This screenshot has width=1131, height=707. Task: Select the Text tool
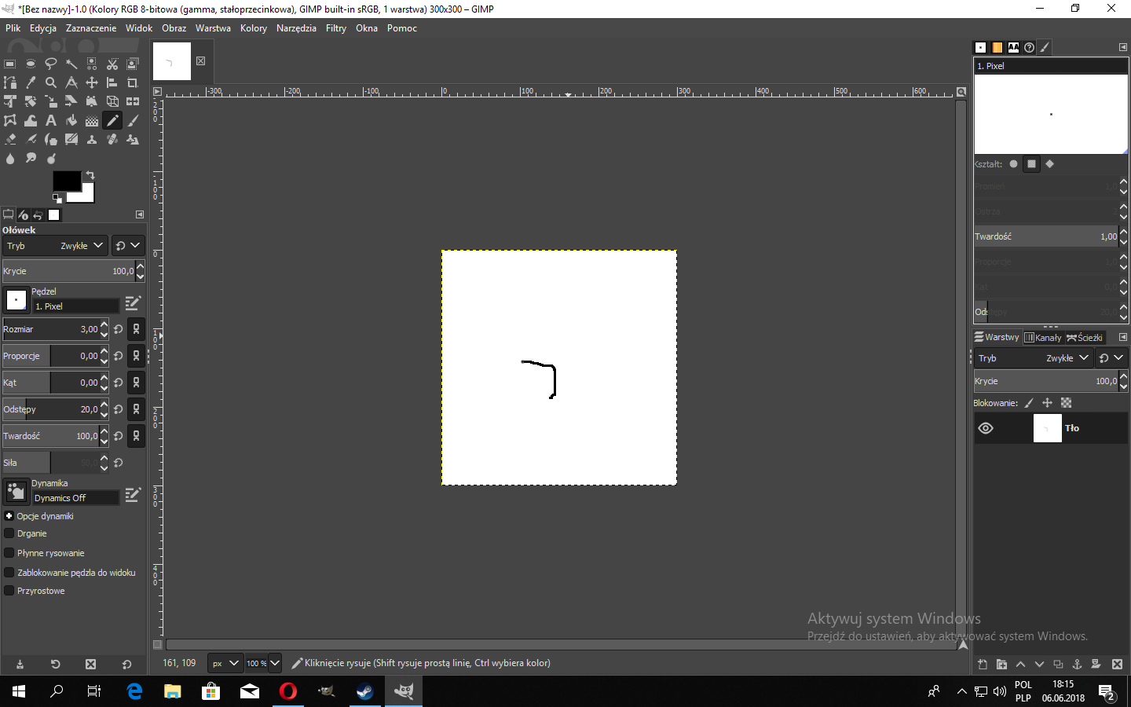[51, 120]
